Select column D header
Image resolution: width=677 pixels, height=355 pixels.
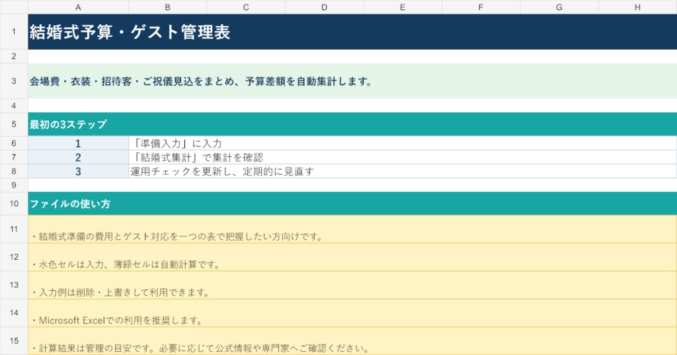coord(324,7)
